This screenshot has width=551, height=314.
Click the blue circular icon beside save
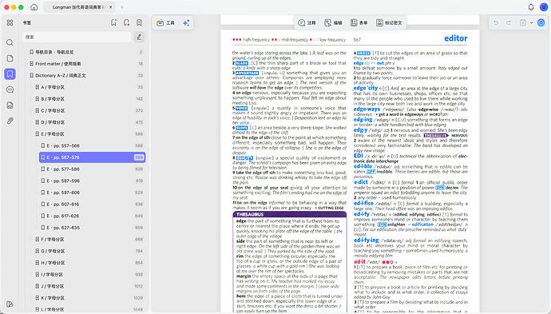541,23
